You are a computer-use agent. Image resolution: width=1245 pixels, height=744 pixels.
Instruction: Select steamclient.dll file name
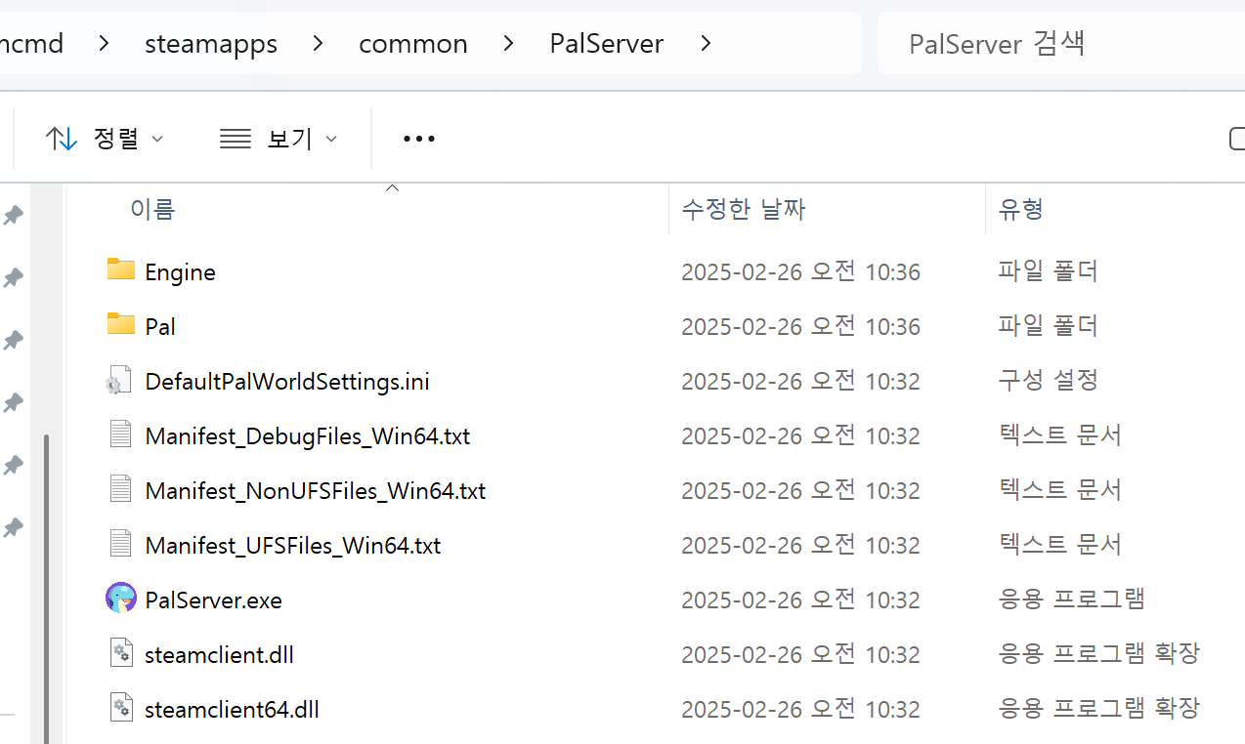click(219, 654)
